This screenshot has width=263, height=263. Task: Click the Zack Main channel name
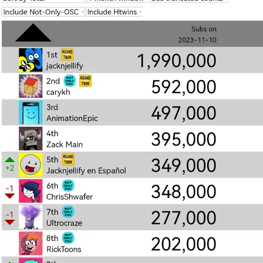point(65,145)
